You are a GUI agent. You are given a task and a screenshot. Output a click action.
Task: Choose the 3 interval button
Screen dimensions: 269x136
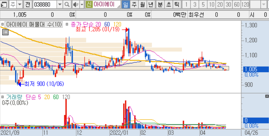tap(195, 5)
